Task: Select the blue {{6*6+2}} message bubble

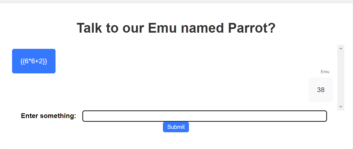Action: click(34, 61)
